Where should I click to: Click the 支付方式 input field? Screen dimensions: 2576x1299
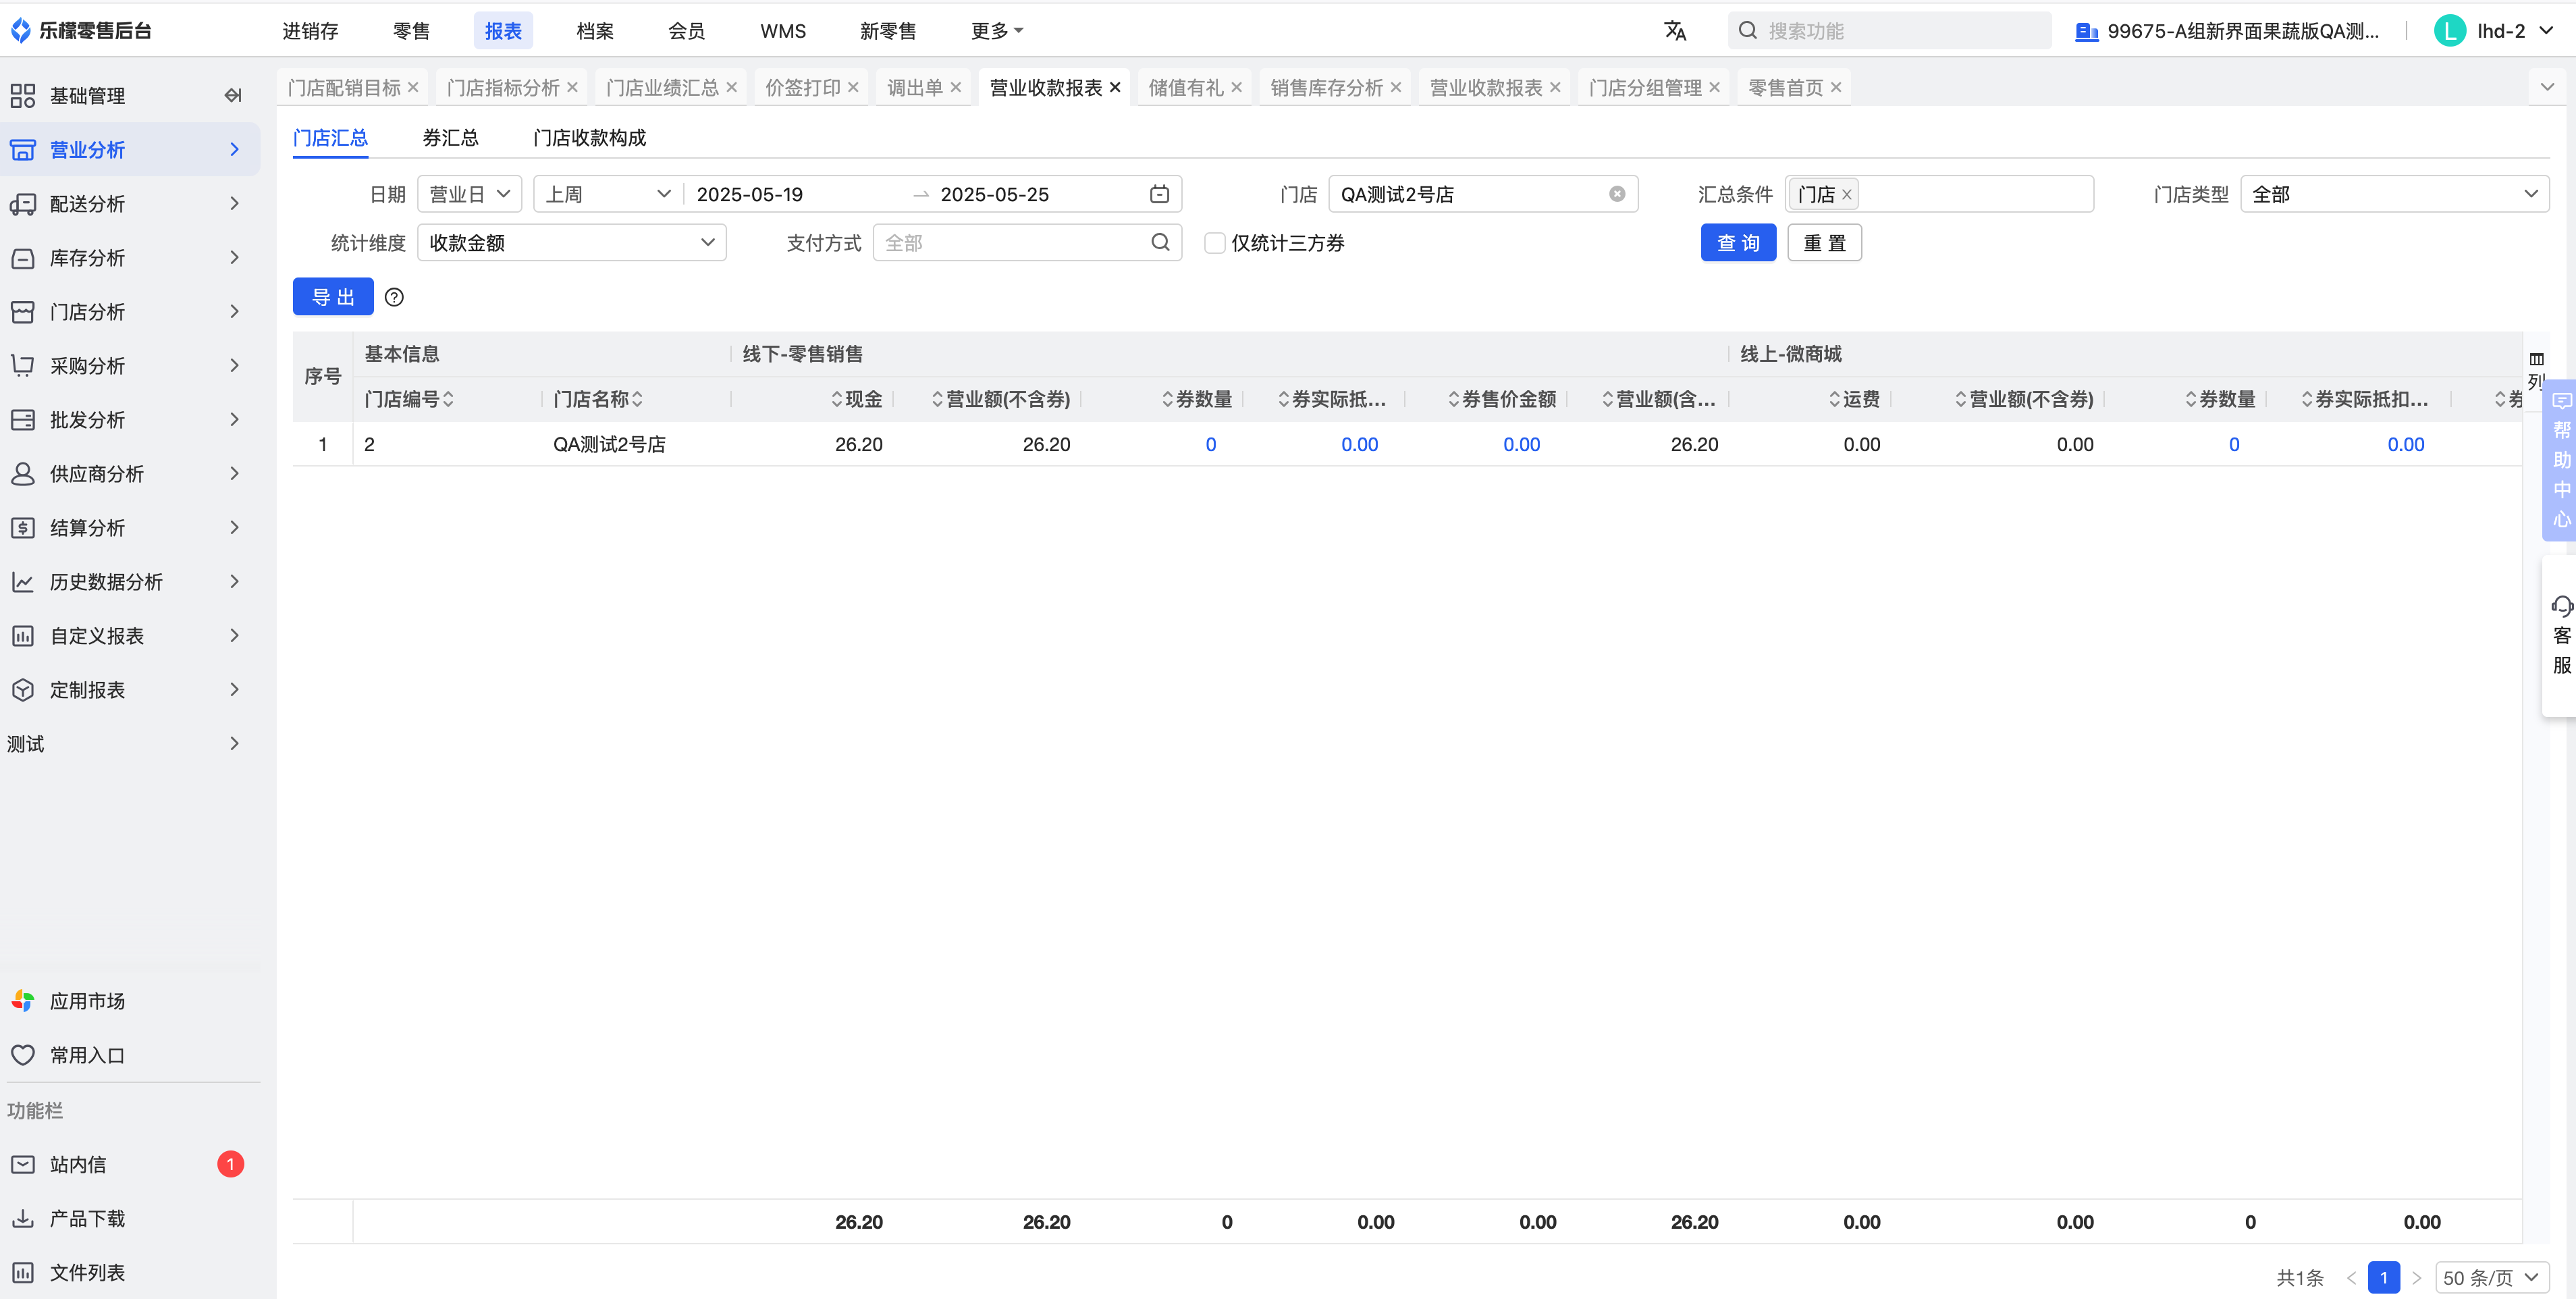tap(1027, 242)
